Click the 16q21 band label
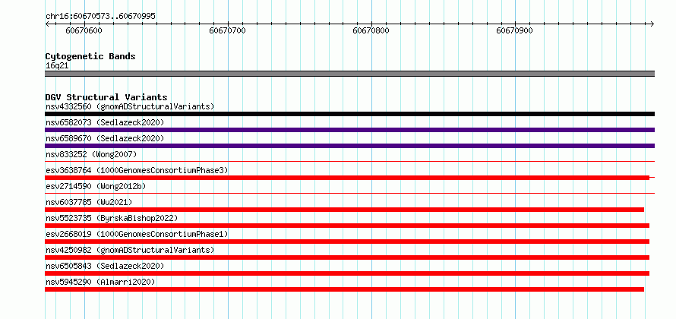Screen dimensions: 676x319 [57, 66]
